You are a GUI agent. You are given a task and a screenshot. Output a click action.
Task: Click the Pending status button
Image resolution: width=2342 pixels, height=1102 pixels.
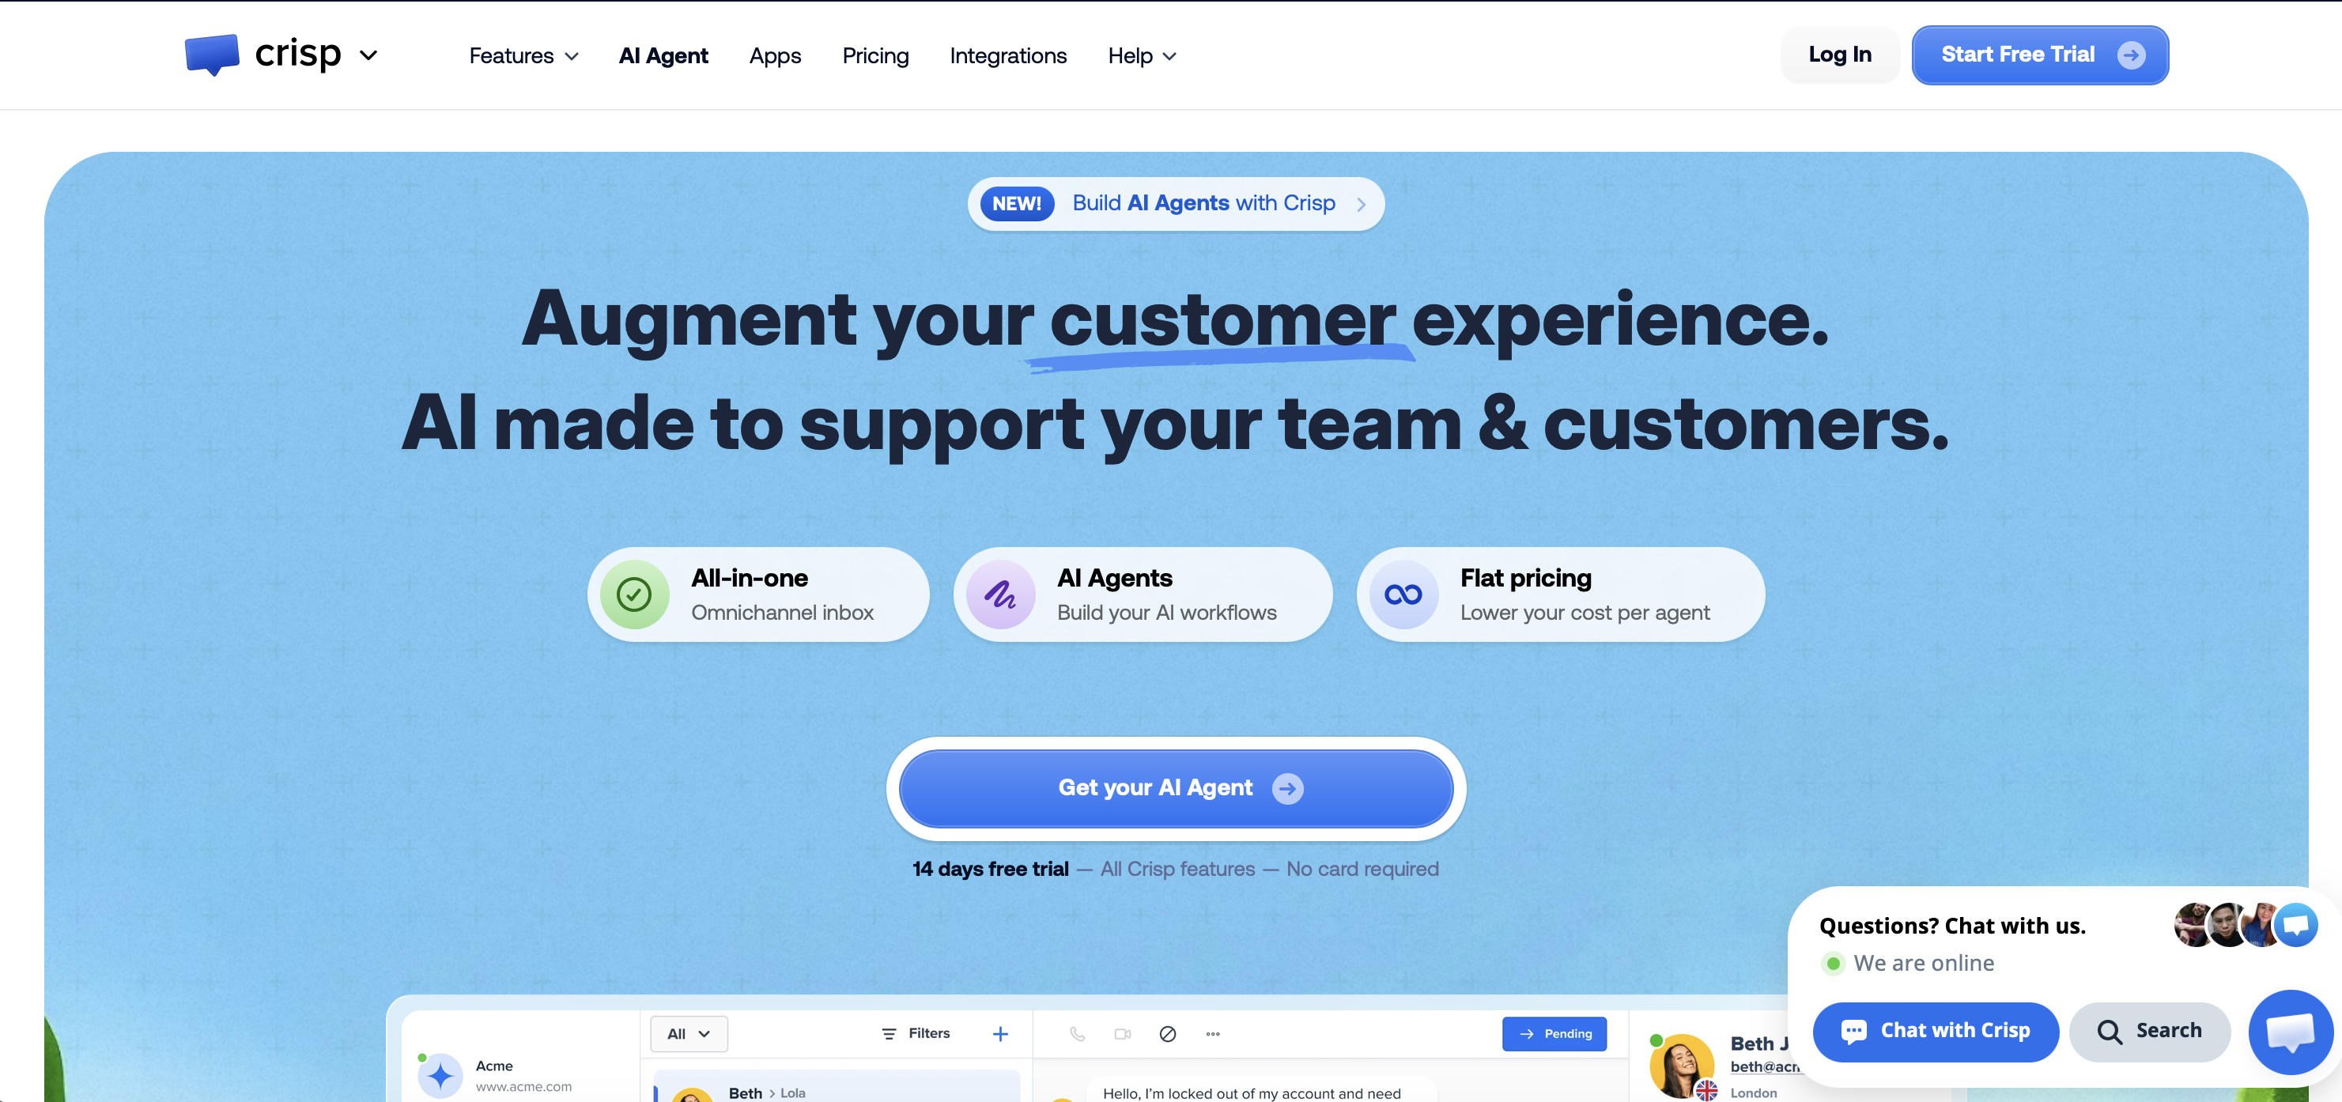pos(1554,1034)
